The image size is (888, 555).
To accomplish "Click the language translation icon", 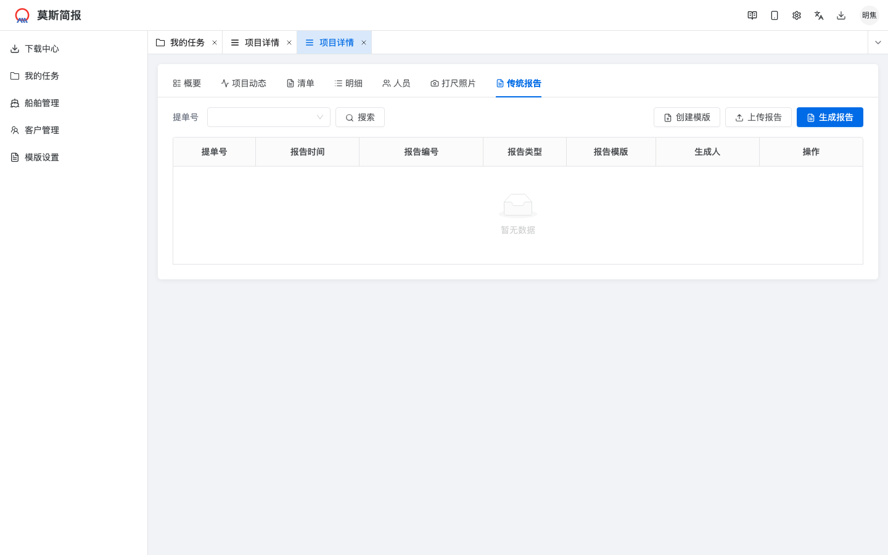I will (819, 15).
